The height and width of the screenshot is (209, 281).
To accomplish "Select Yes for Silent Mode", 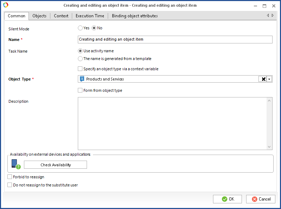I will (80, 28).
